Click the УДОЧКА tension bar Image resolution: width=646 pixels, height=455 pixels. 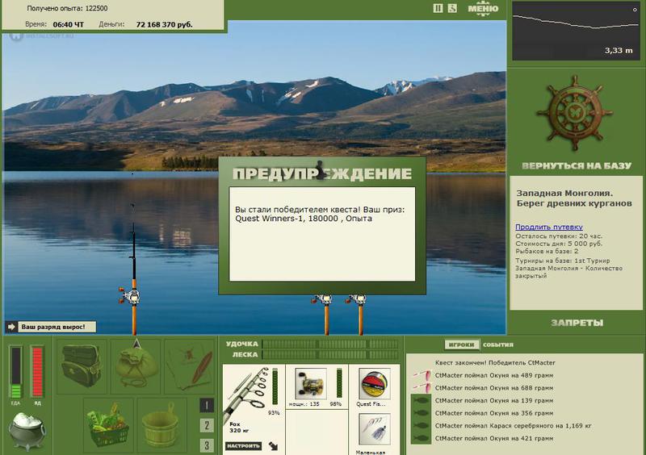330,344
